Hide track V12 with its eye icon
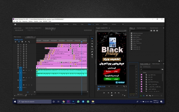The height and width of the screenshot is (112, 179). (x=26, y=48)
